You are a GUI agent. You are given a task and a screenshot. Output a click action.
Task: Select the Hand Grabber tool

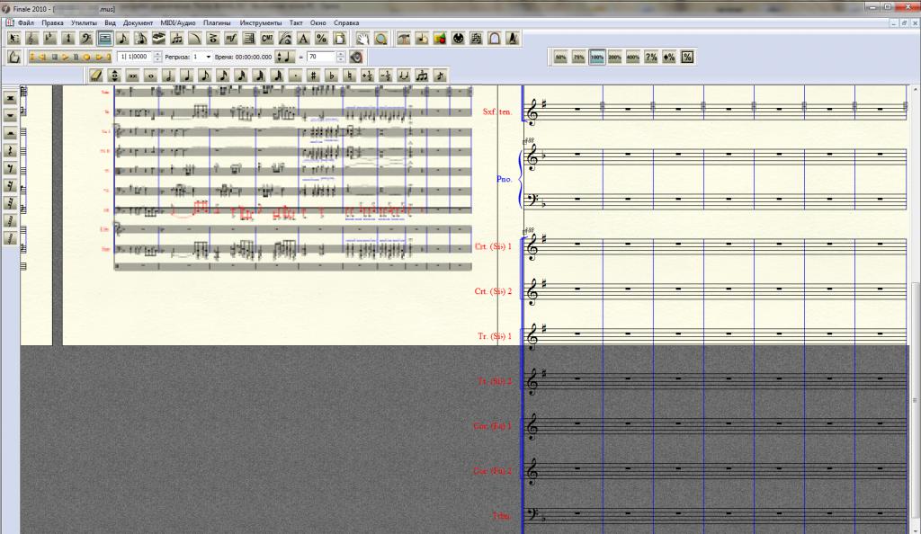pyautogui.click(x=362, y=39)
